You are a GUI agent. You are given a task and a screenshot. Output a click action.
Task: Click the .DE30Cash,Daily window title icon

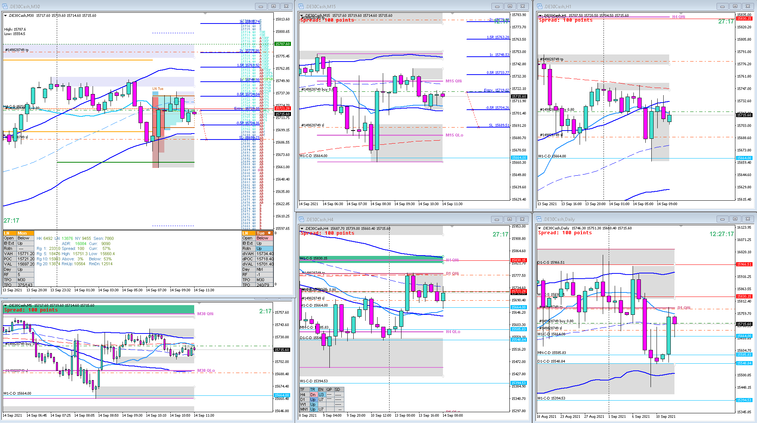539,219
